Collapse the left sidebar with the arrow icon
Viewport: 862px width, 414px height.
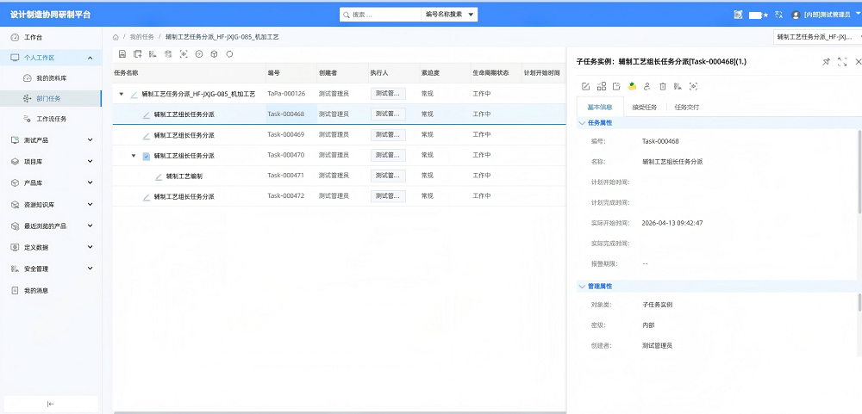pyautogui.click(x=51, y=404)
